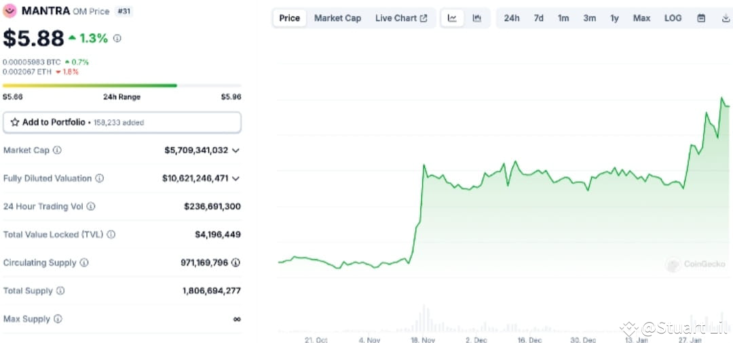The height and width of the screenshot is (343, 733).
Task: Add to Portfolio button
Action: 122,122
